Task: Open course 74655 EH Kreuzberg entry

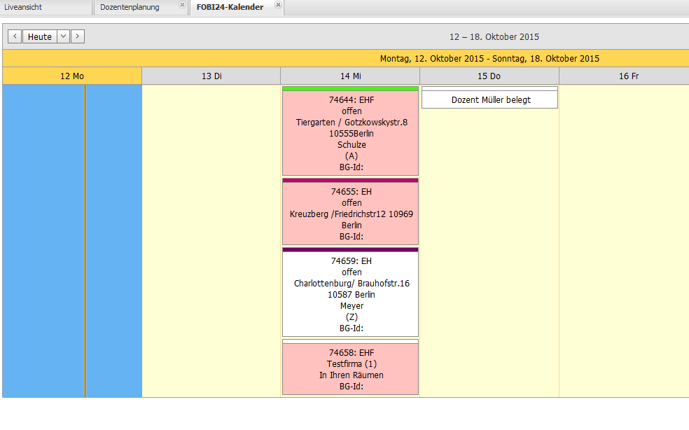Action: [x=350, y=214]
